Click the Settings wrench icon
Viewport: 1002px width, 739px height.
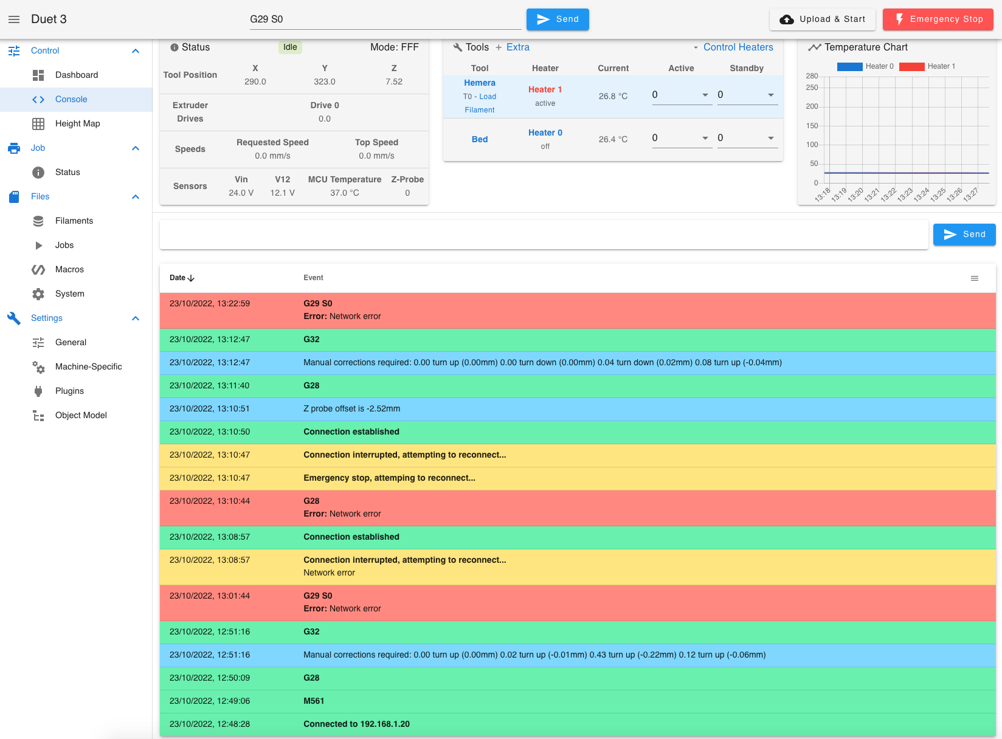(x=14, y=318)
